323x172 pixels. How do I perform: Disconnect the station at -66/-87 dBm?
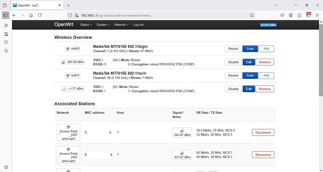click(x=263, y=133)
